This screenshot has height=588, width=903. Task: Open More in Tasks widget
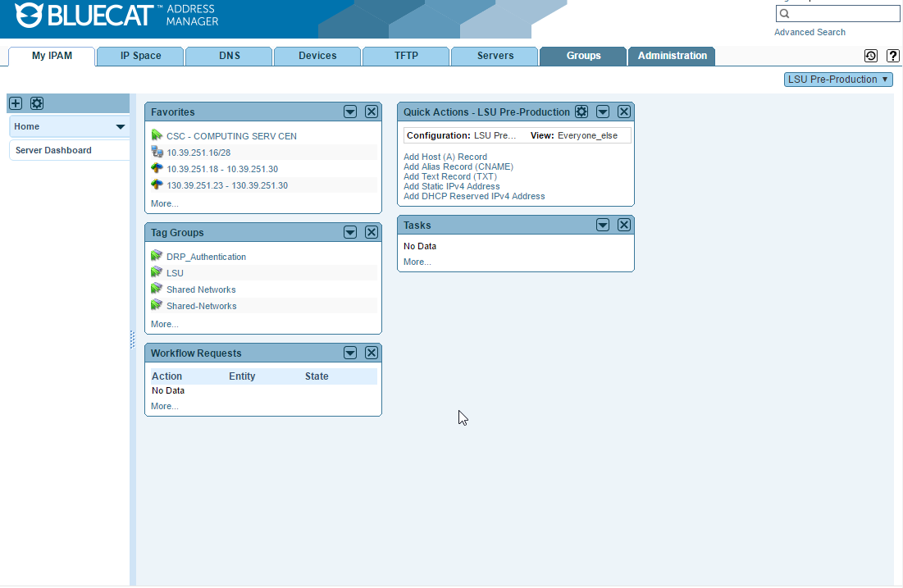[x=417, y=262]
